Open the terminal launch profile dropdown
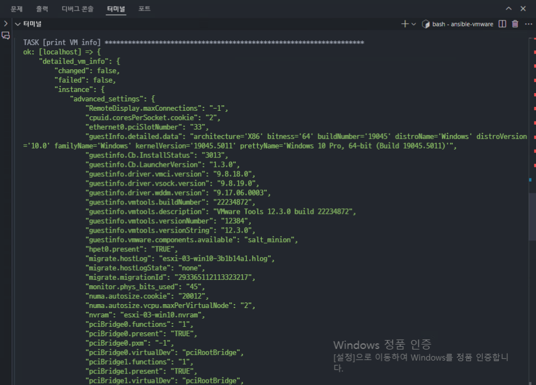Viewport: 536px width, 385px height. [x=413, y=24]
